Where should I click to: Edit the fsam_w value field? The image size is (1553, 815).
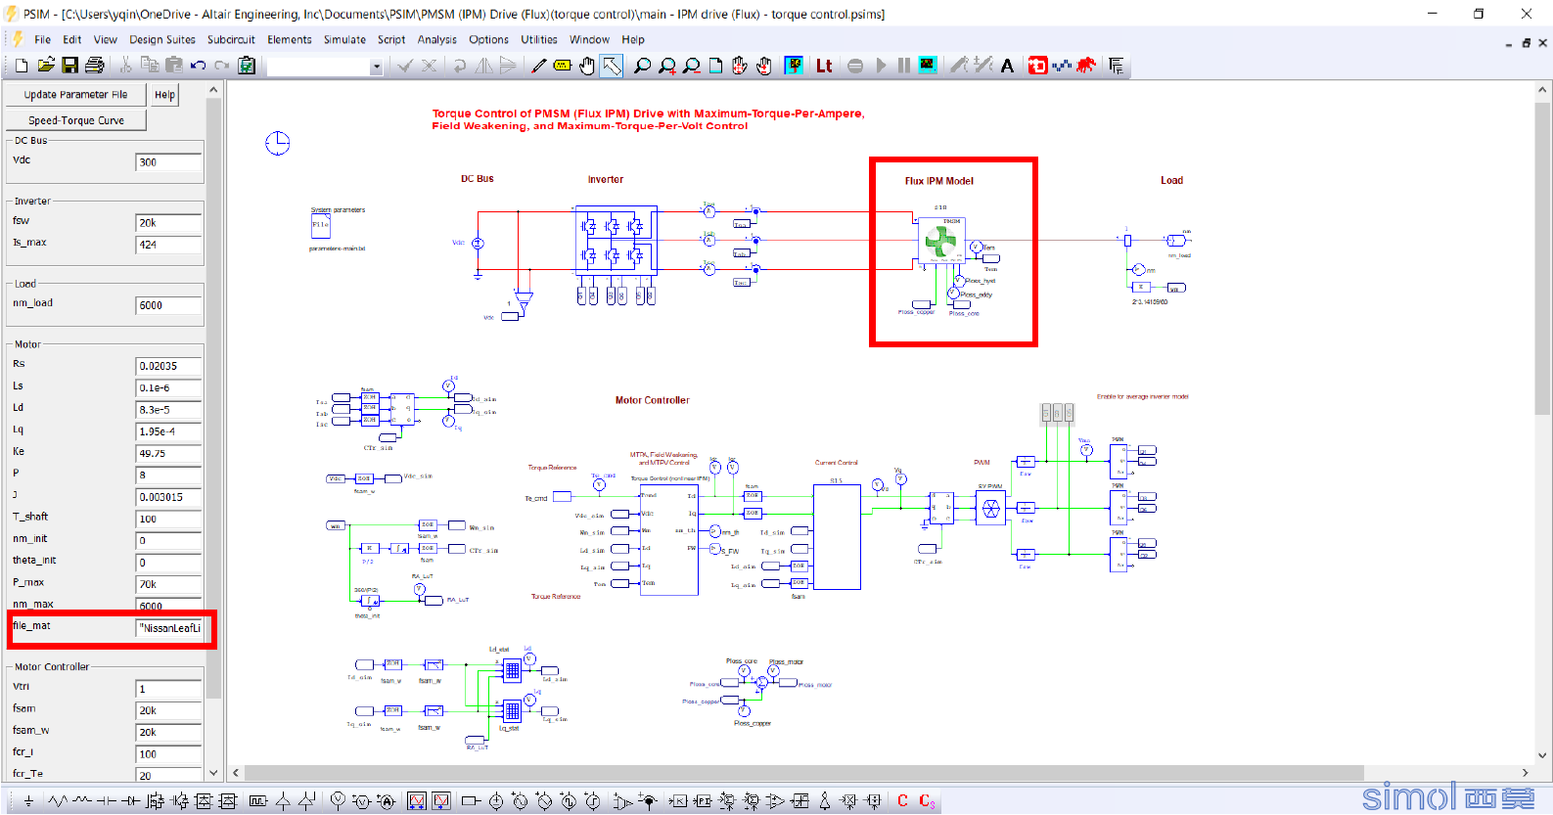click(168, 732)
